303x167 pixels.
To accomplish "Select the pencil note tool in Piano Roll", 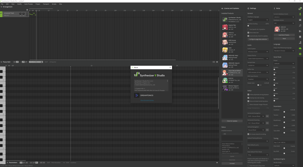I will pos(17,62).
